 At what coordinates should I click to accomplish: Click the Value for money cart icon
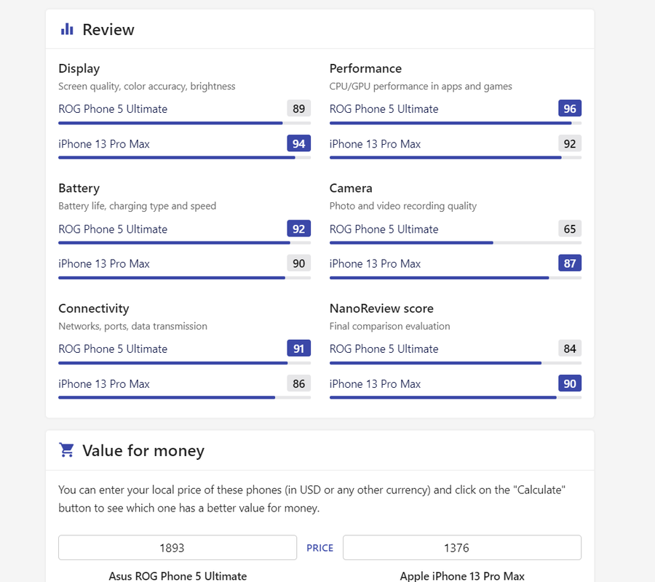[x=67, y=450]
